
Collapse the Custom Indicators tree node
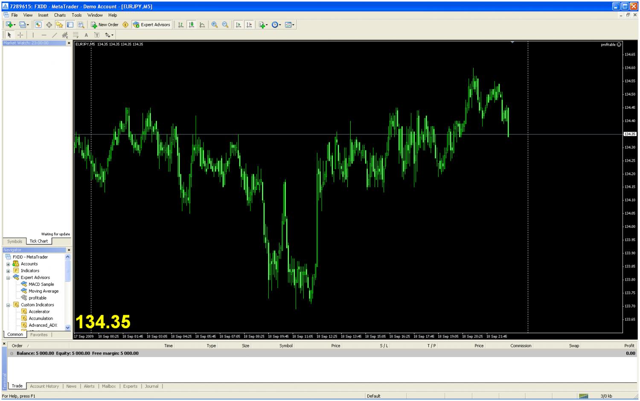coord(8,305)
